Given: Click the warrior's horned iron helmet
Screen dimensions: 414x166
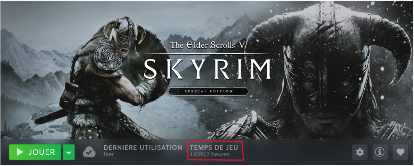Looking at the screenshot, I should point(124,32).
